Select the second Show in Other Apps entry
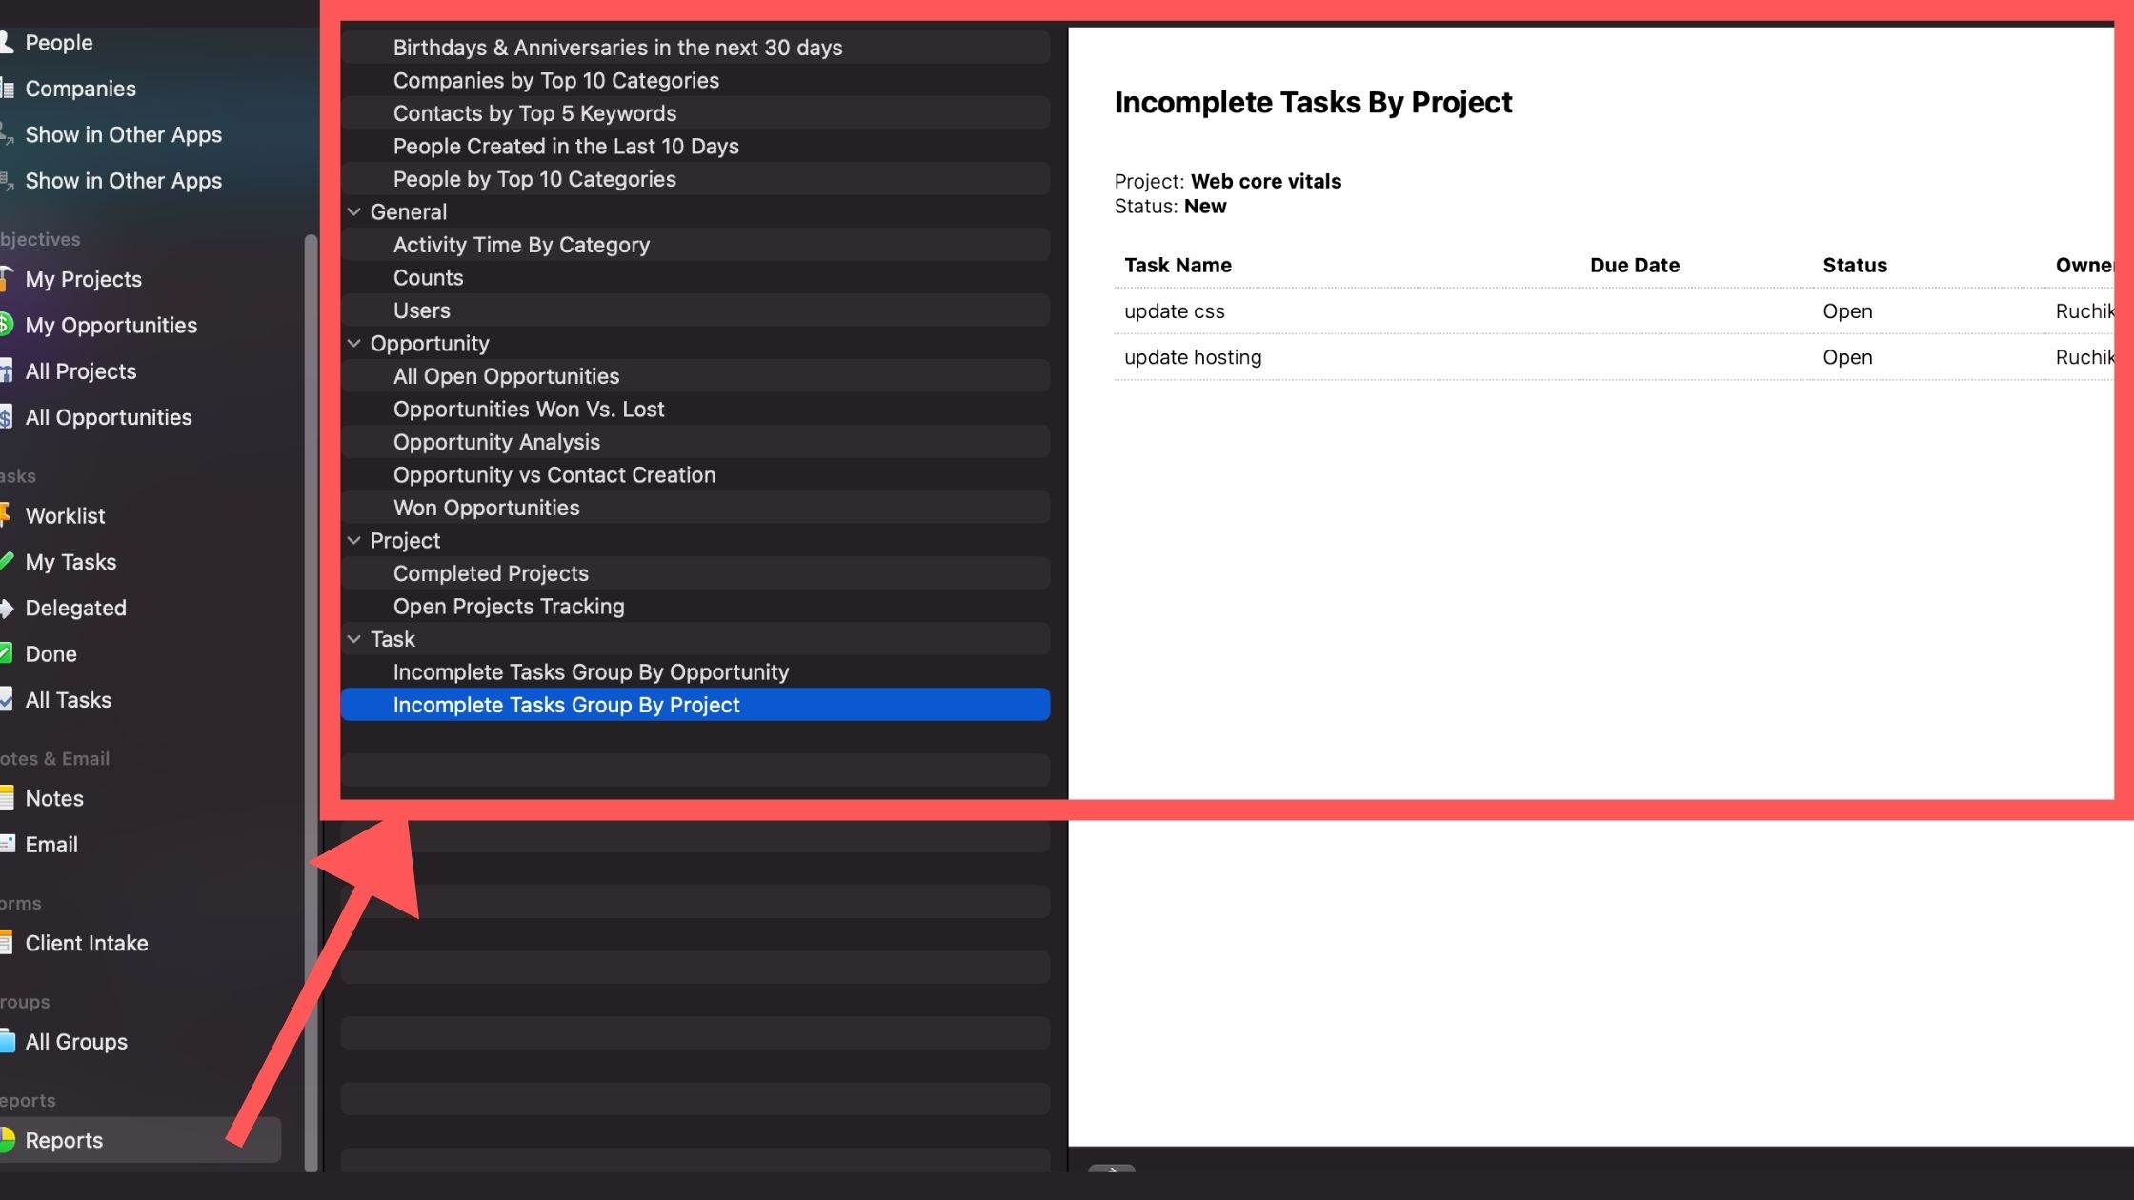 coord(123,181)
